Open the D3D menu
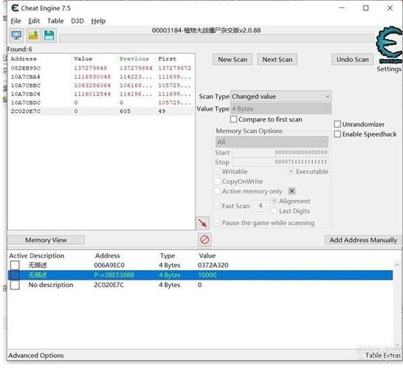This screenshot has width=403, height=369. pos(77,21)
